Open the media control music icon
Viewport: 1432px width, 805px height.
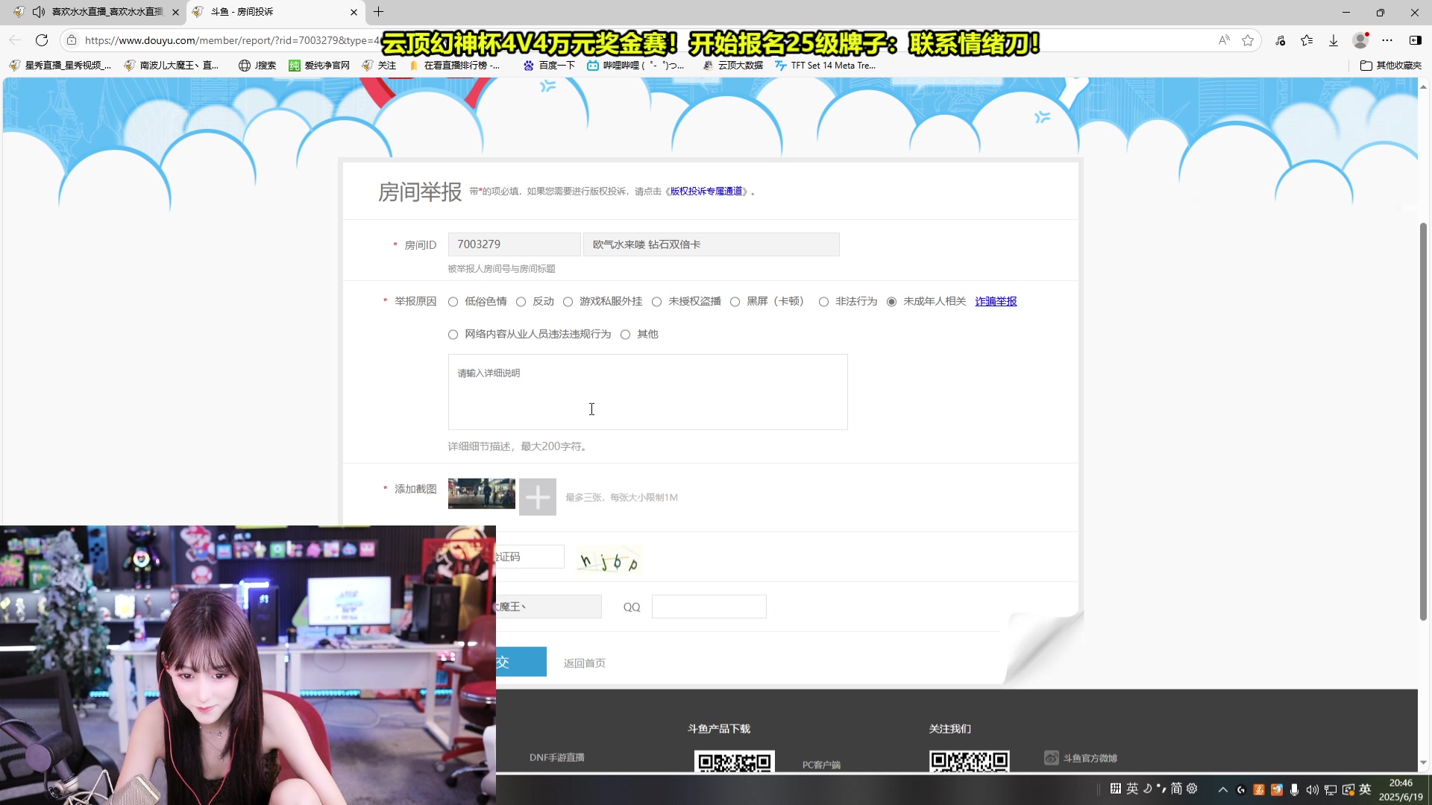pyautogui.click(x=1281, y=40)
